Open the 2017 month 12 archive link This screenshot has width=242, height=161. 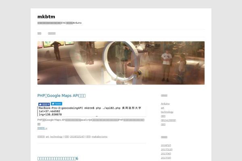167,149
